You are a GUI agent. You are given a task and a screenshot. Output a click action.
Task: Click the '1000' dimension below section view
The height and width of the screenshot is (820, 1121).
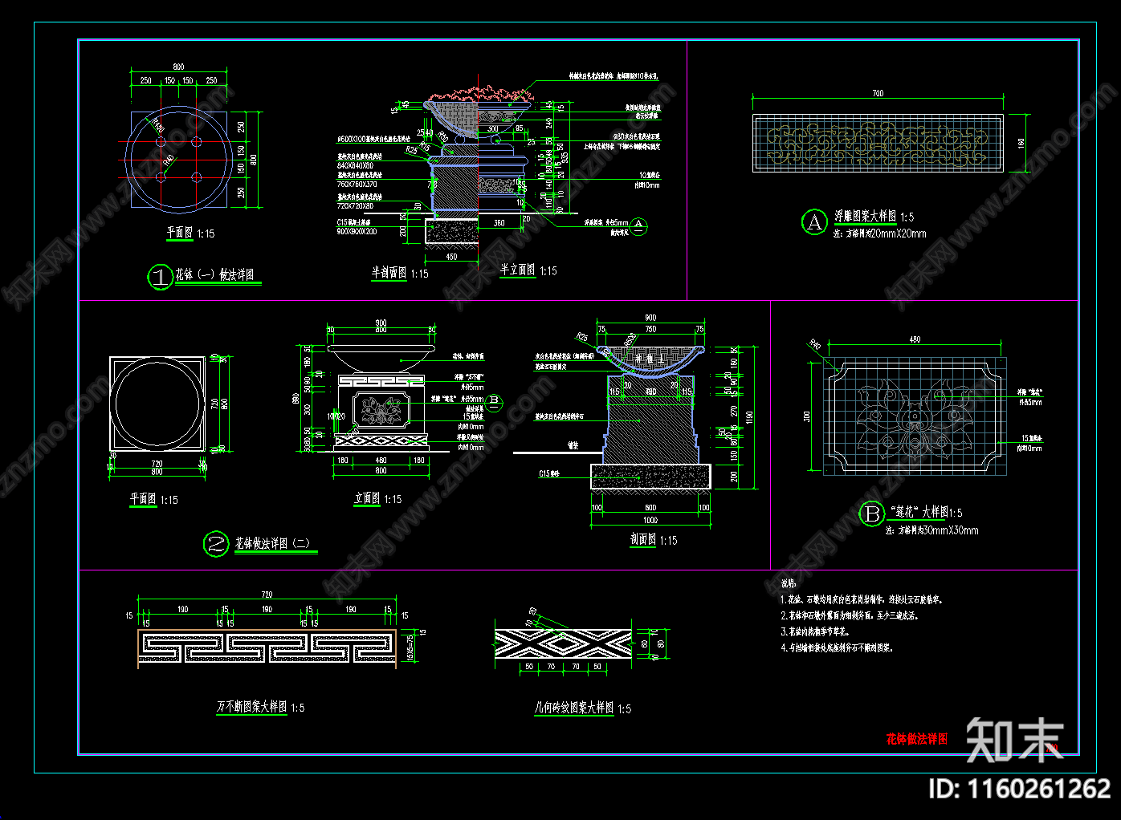pyautogui.click(x=650, y=521)
